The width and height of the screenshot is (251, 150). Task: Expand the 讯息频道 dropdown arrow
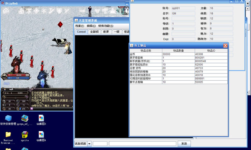[89, 144]
